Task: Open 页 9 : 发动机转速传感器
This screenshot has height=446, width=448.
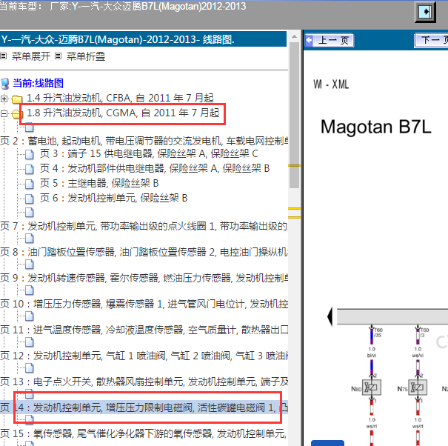Action: (x=144, y=278)
